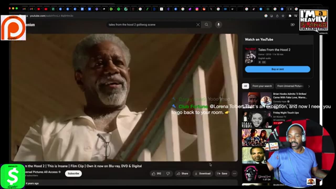The width and height of the screenshot is (336, 189).
Task: Open the YouTube create video icon
Action: (293, 25)
